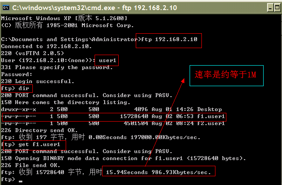Click the 'Password:' prompt line
Image resolution: width=282 pixels, height=185 pixels.
coord(17,74)
